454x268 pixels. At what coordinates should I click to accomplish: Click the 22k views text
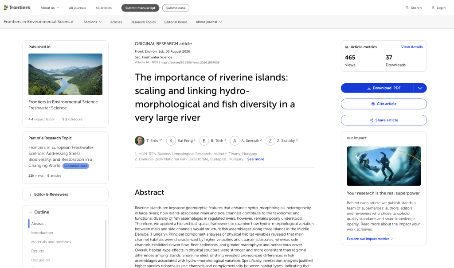click(36, 176)
